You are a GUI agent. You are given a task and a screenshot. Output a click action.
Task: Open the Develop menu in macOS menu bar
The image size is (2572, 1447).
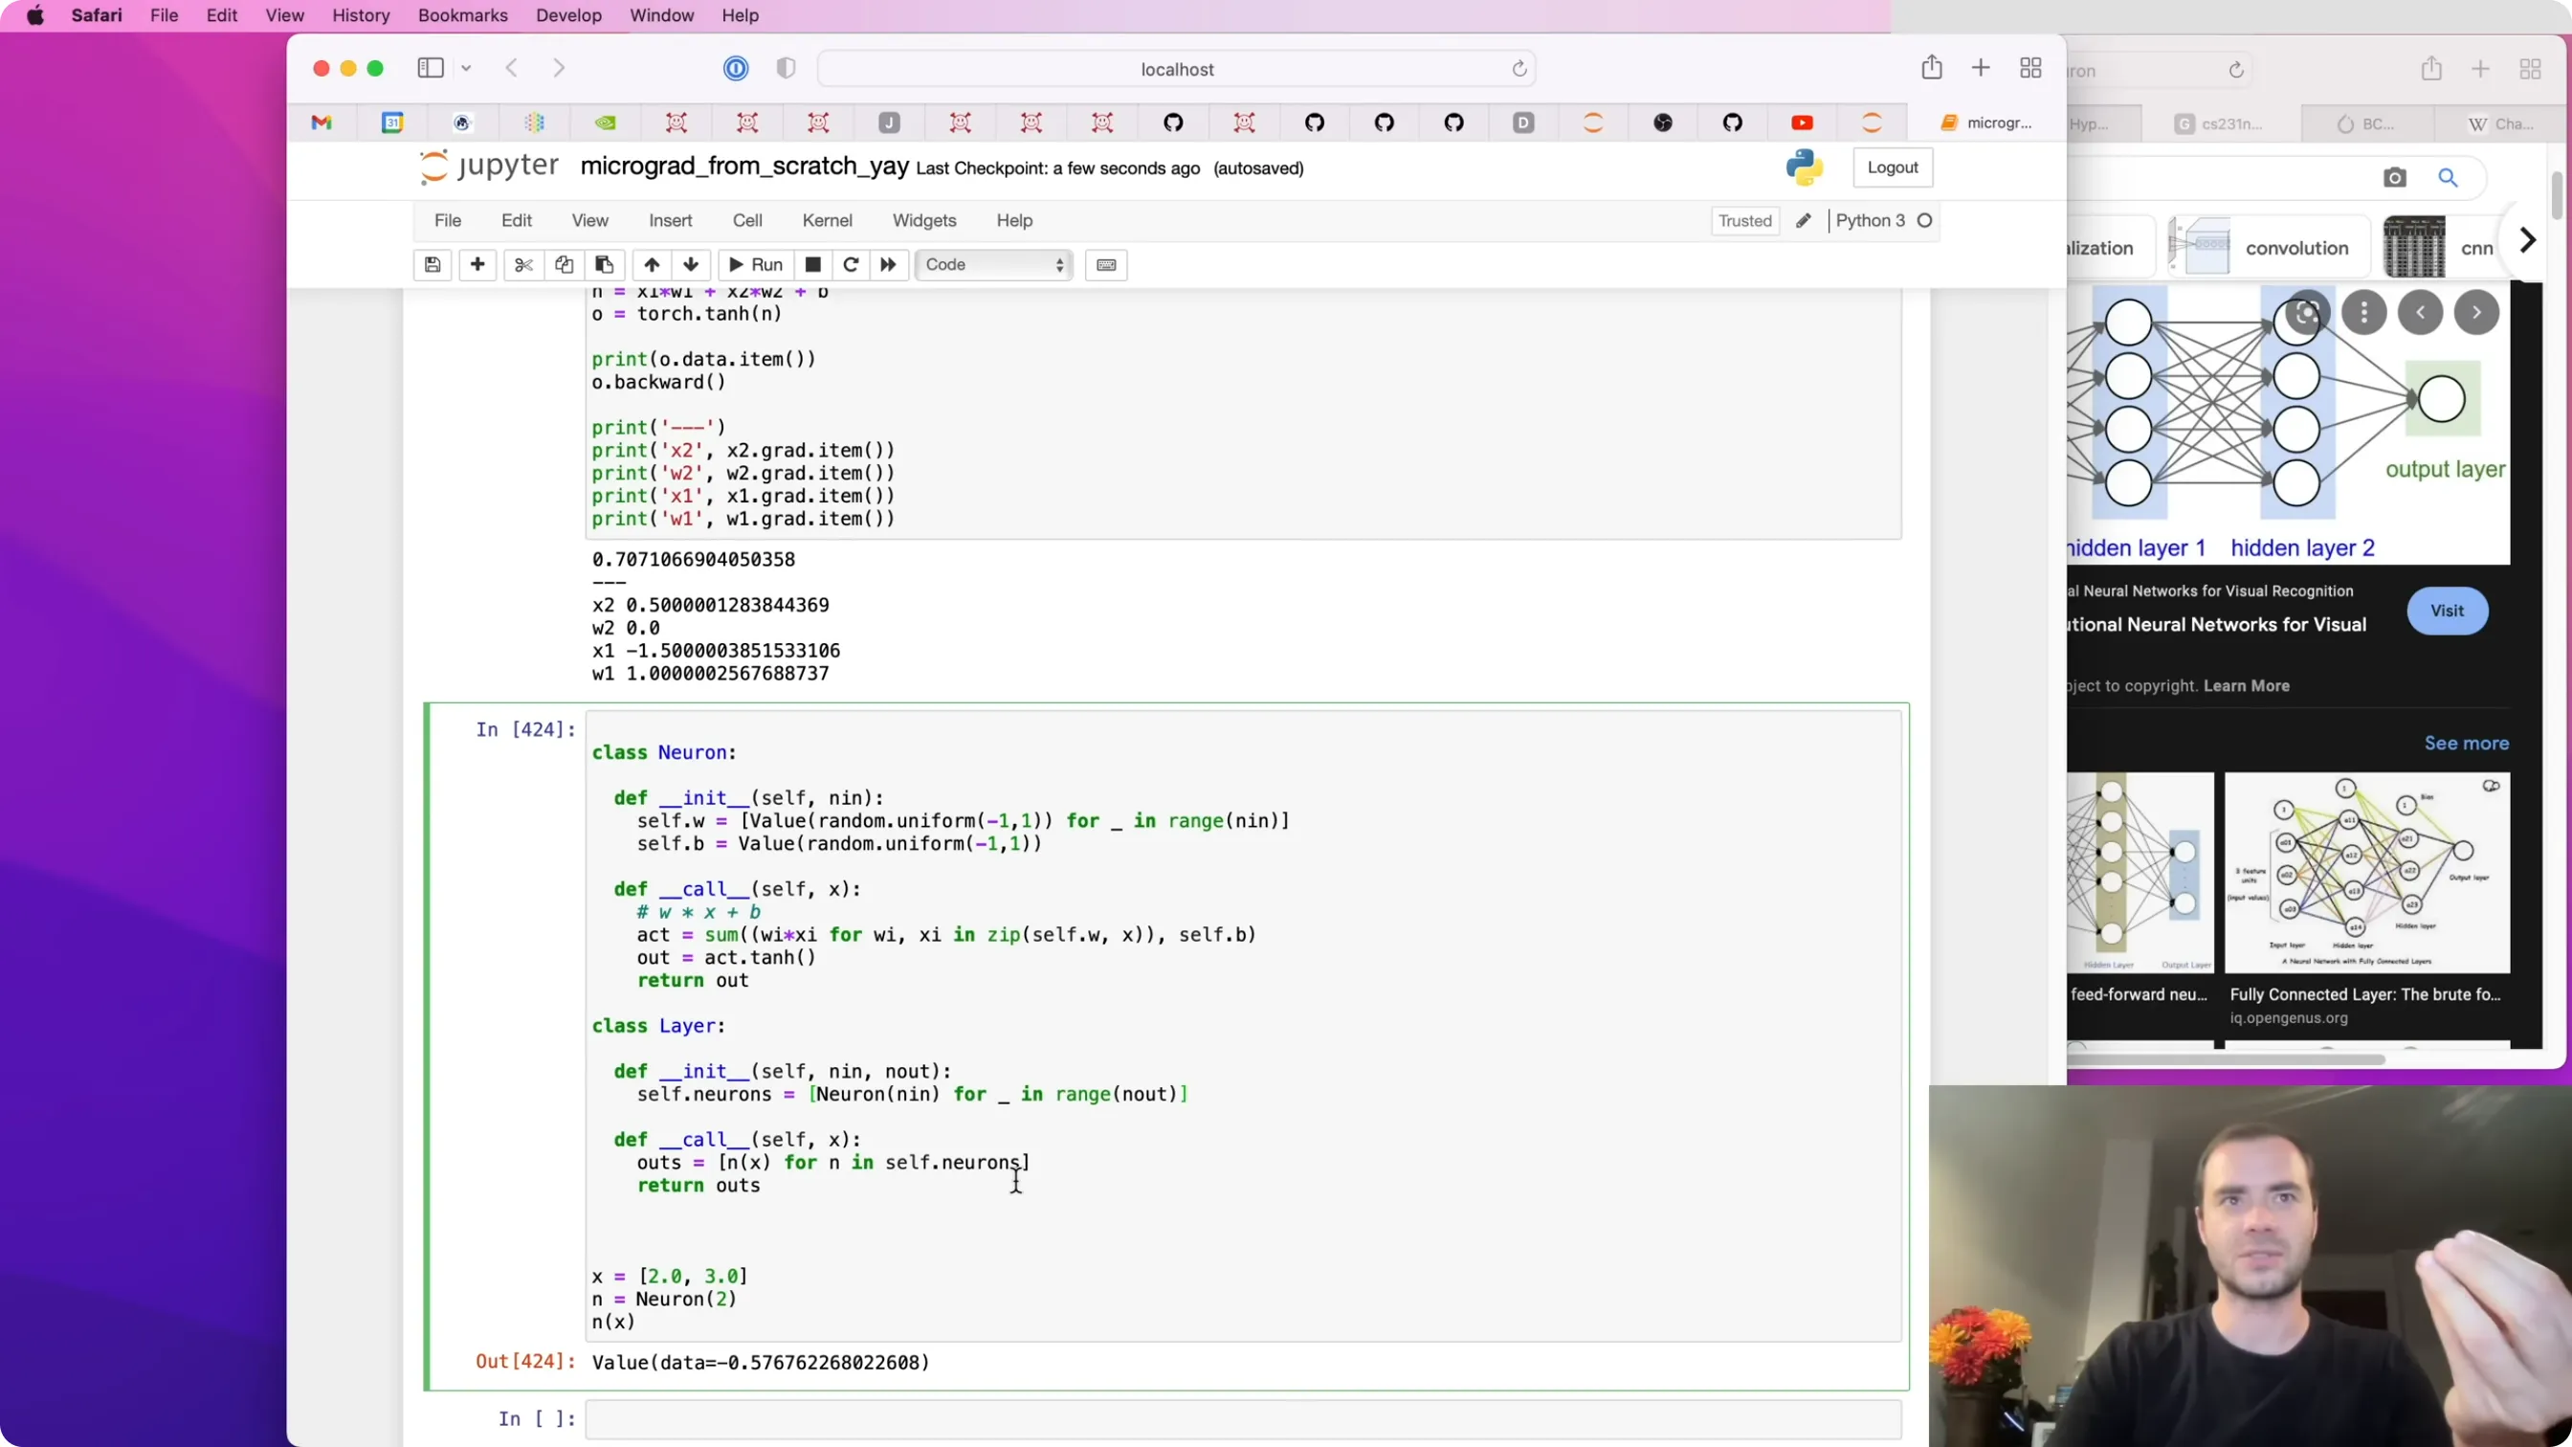pyautogui.click(x=568, y=15)
